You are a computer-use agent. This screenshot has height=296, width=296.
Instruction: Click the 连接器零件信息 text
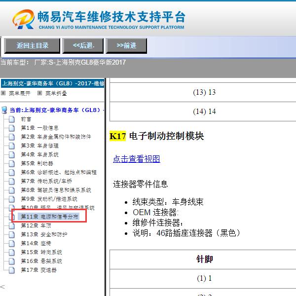[x=140, y=184]
